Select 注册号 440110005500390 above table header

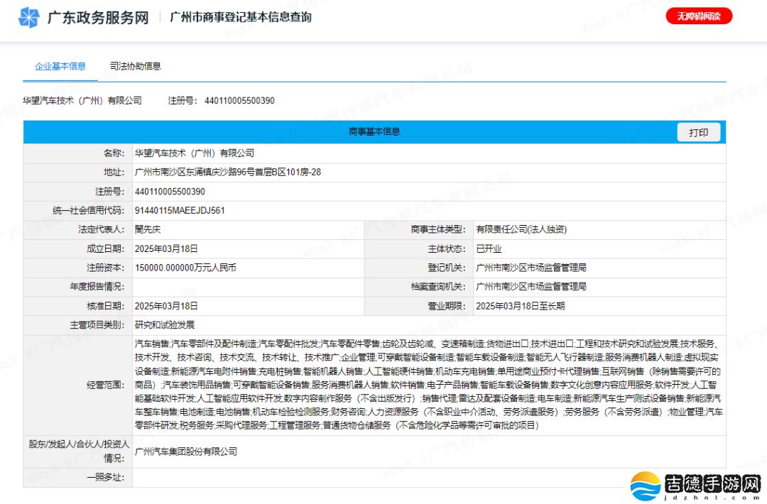[221, 101]
